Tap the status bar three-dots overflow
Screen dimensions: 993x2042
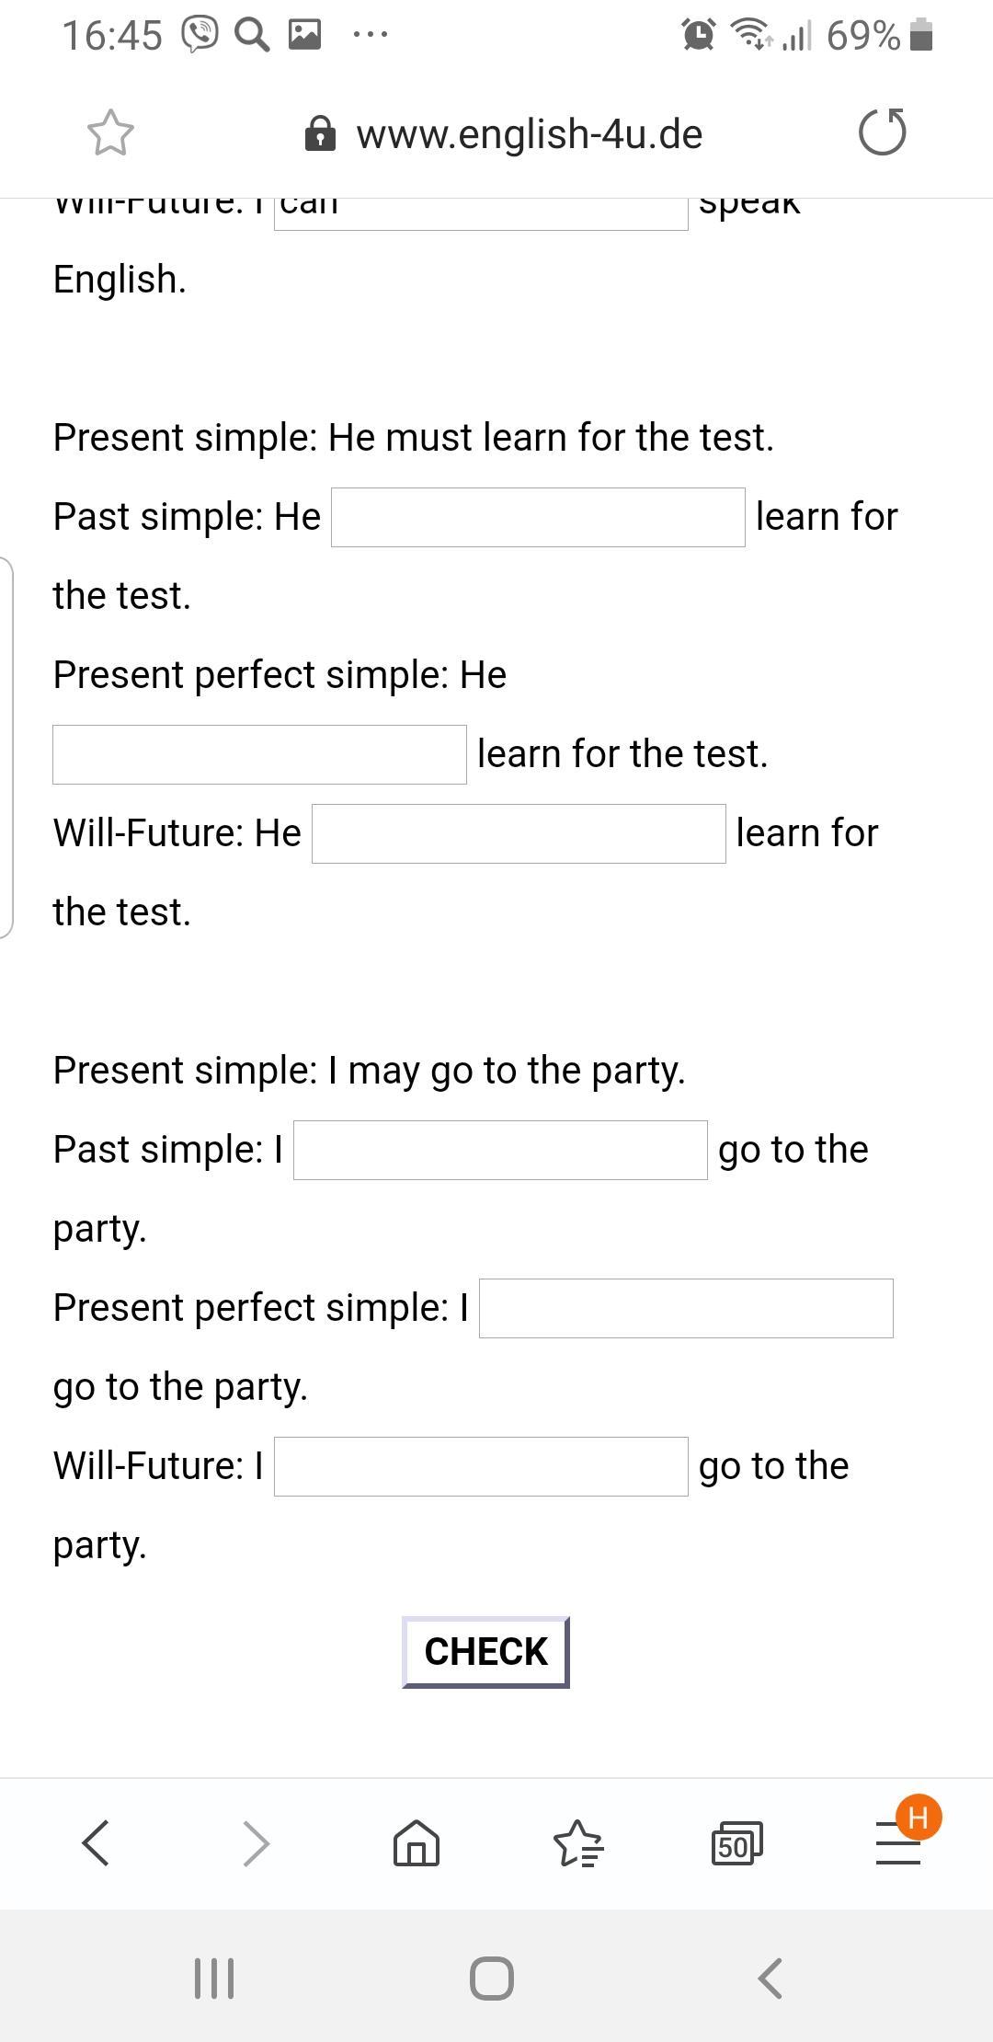point(371,35)
